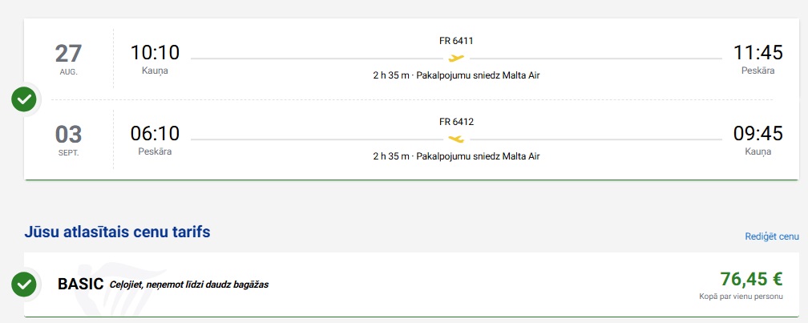Click the BASIC fare baggage description
This screenshot has width=808, height=323.
(x=188, y=285)
